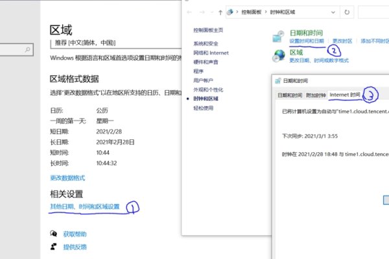389x259 pixels.
Task: Open 外观和个性化 category
Action: tap(208, 89)
